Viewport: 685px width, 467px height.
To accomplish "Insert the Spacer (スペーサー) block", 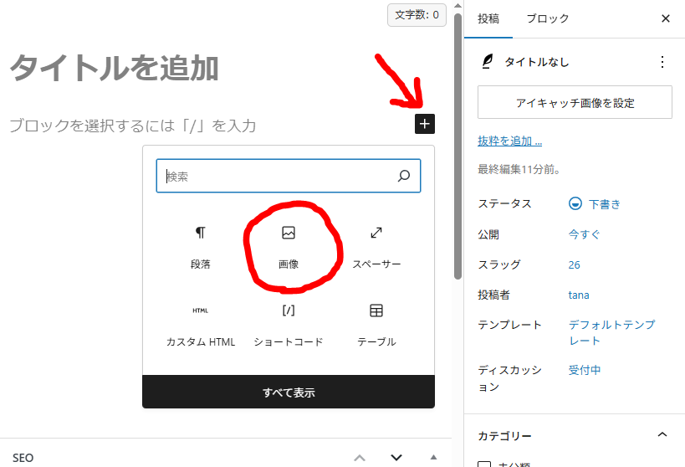I will [x=376, y=246].
